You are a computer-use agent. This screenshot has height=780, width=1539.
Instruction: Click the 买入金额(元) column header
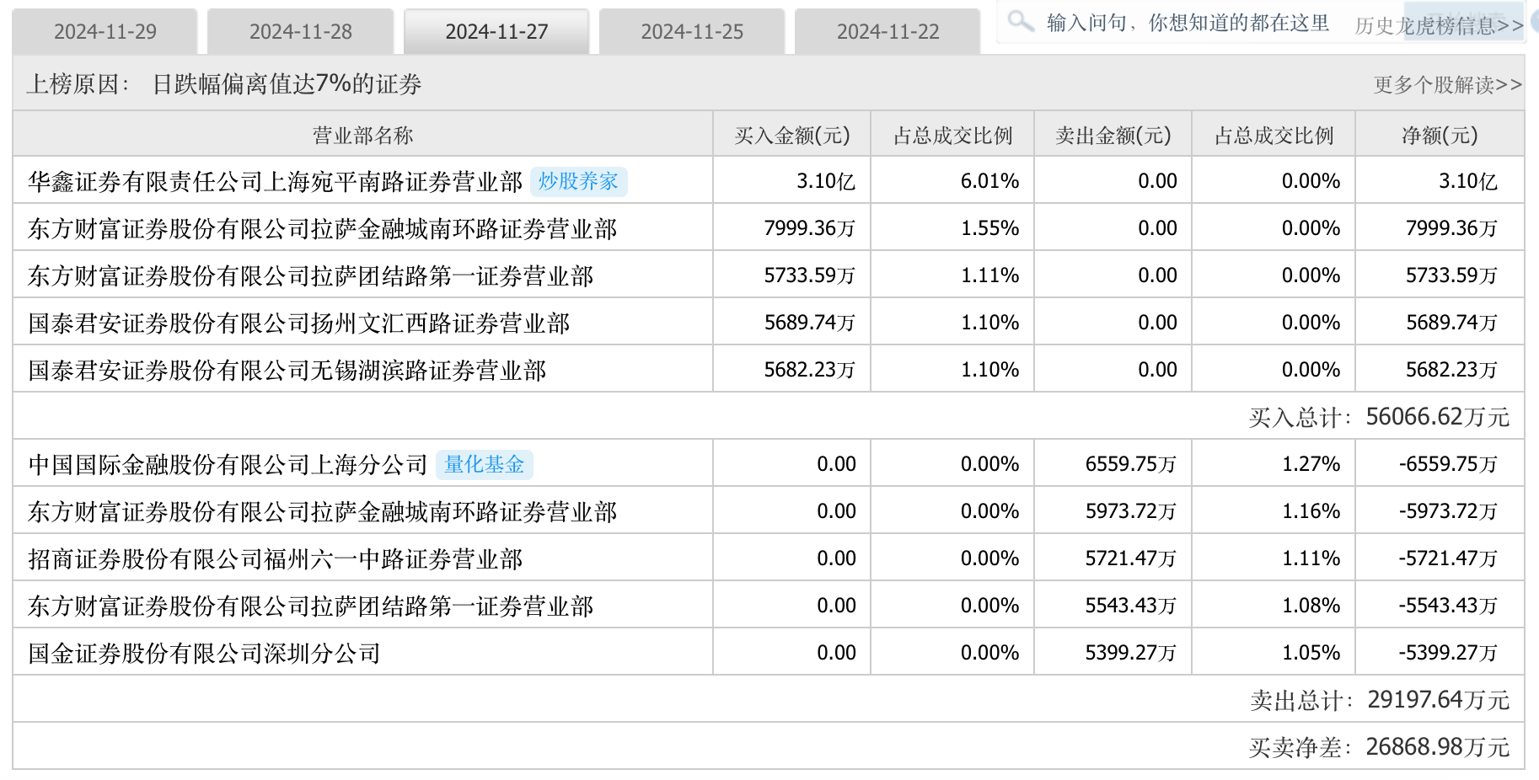tap(791, 135)
